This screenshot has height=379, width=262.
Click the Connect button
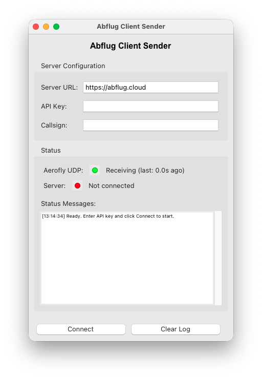pos(81,329)
